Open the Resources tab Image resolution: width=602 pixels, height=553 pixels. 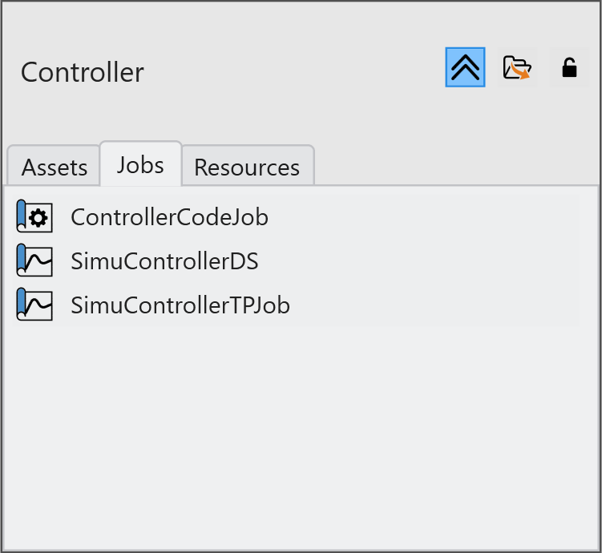[247, 168]
